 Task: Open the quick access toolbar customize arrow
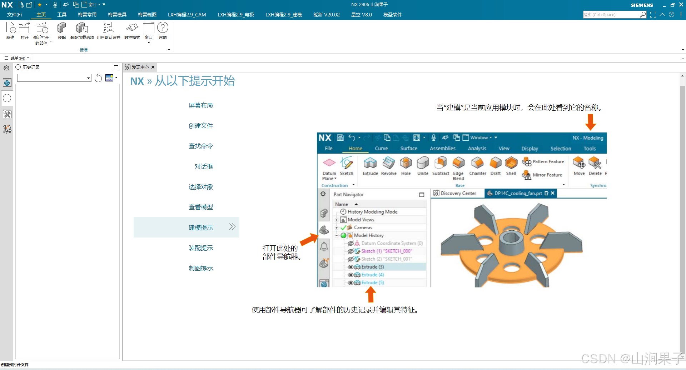click(104, 5)
